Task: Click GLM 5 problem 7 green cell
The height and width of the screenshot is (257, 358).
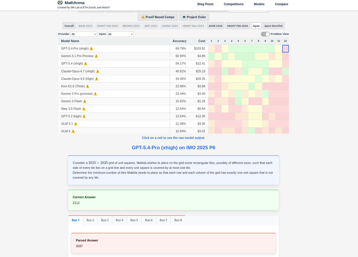Action: pyautogui.click(x=252, y=131)
